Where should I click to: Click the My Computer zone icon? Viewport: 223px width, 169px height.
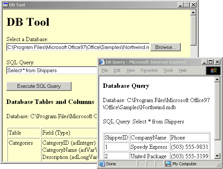tap(168, 164)
